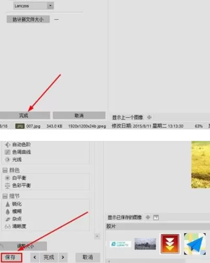Click 取消 in the upper resize panel

[79, 115]
